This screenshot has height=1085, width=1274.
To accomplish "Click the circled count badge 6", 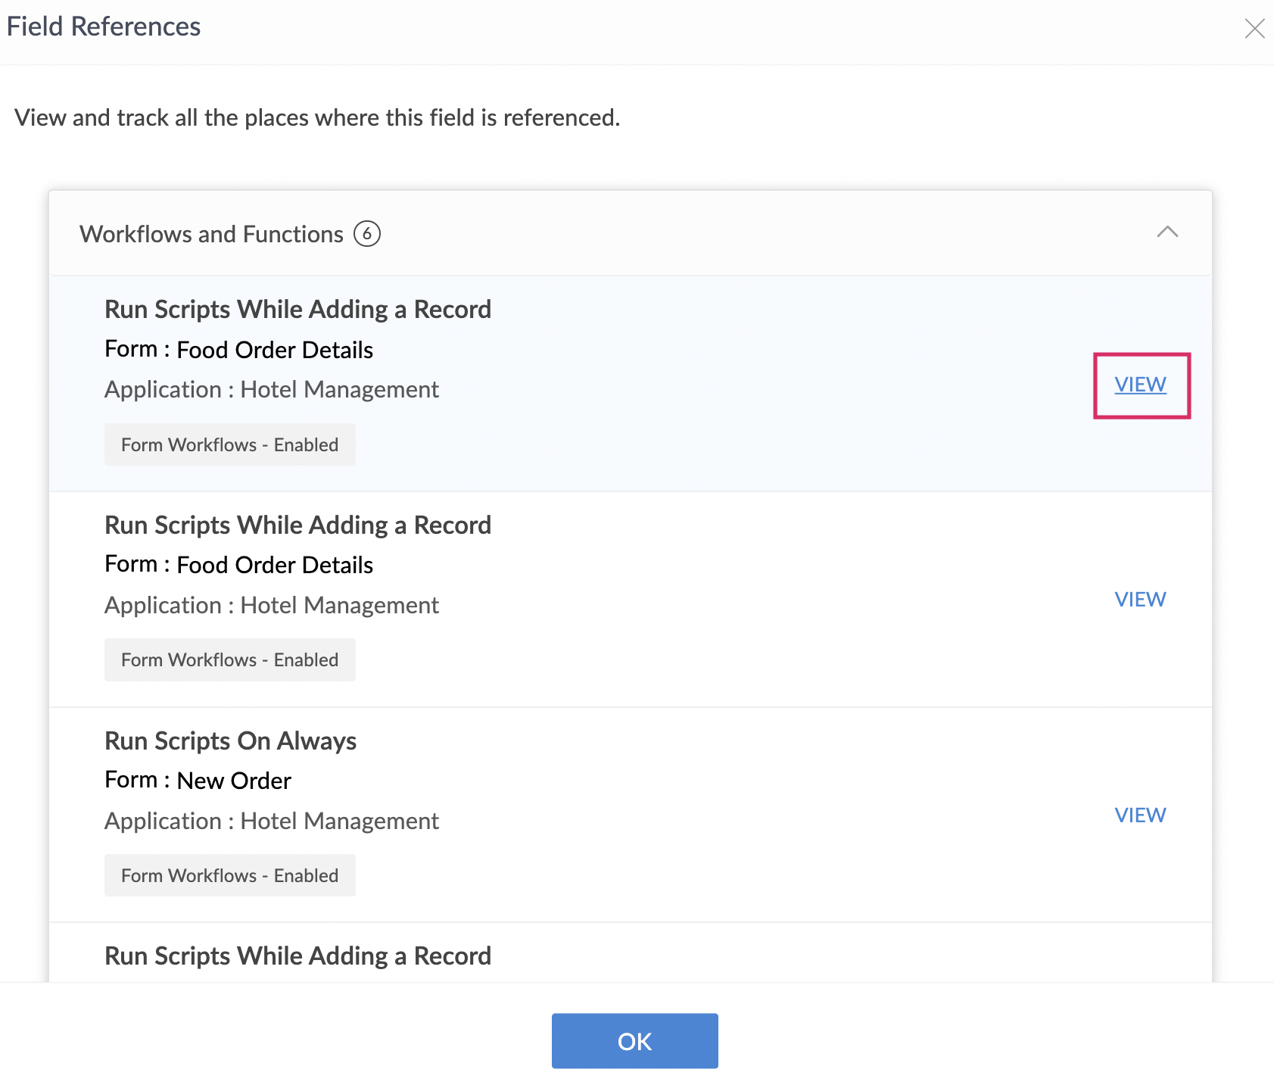I will [367, 234].
